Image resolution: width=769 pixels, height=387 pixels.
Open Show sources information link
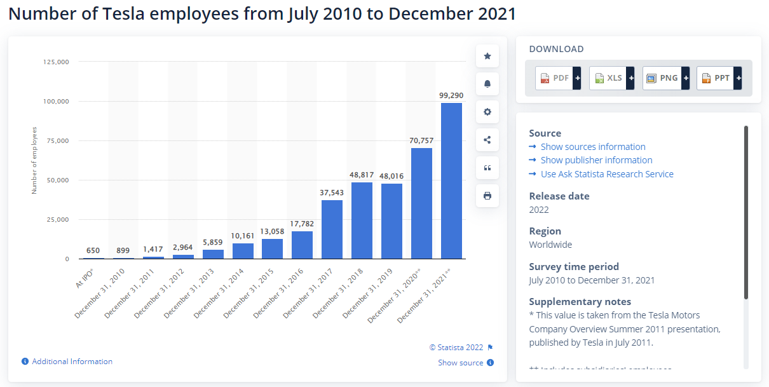tap(593, 147)
